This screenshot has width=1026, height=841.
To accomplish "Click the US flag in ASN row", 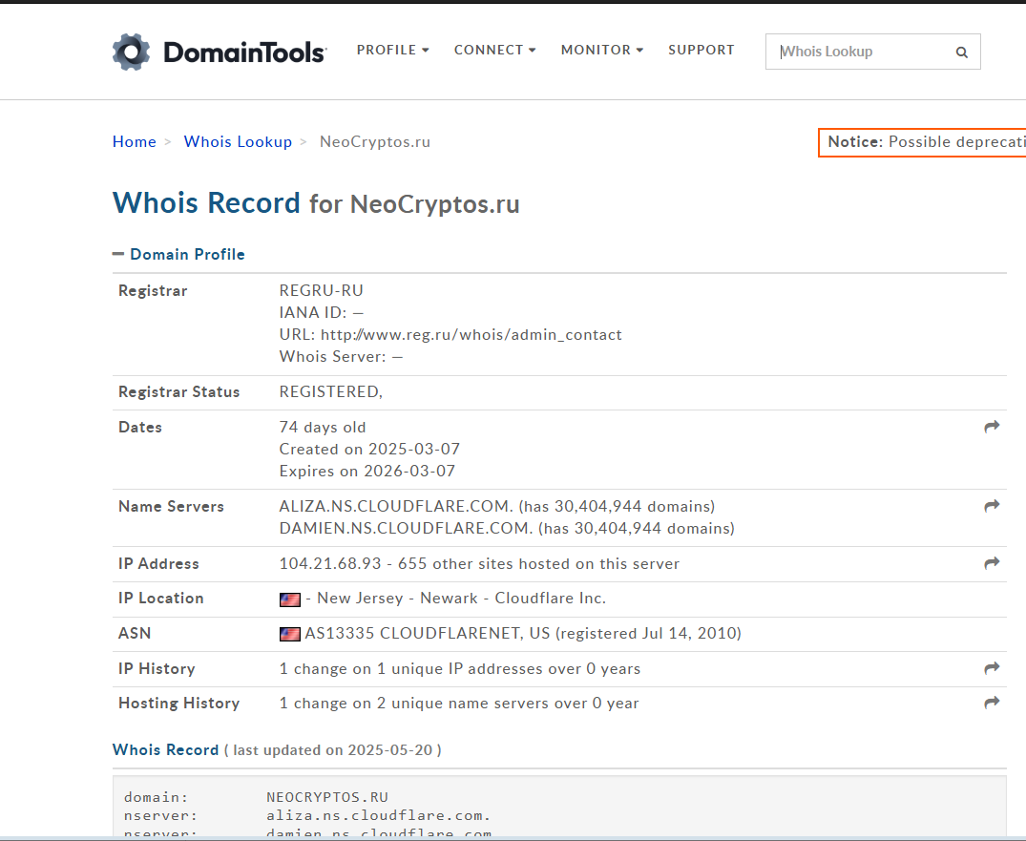I will click(x=290, y=634).
